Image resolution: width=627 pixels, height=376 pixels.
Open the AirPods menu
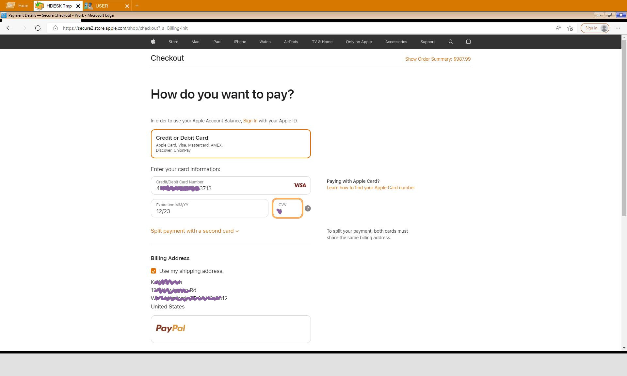click(291, 42)
